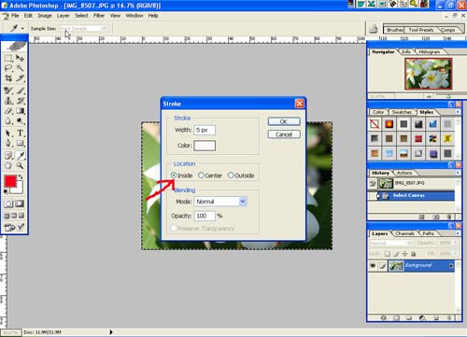Select the Brush tool
467x337 pixels.
coord(20,91)
